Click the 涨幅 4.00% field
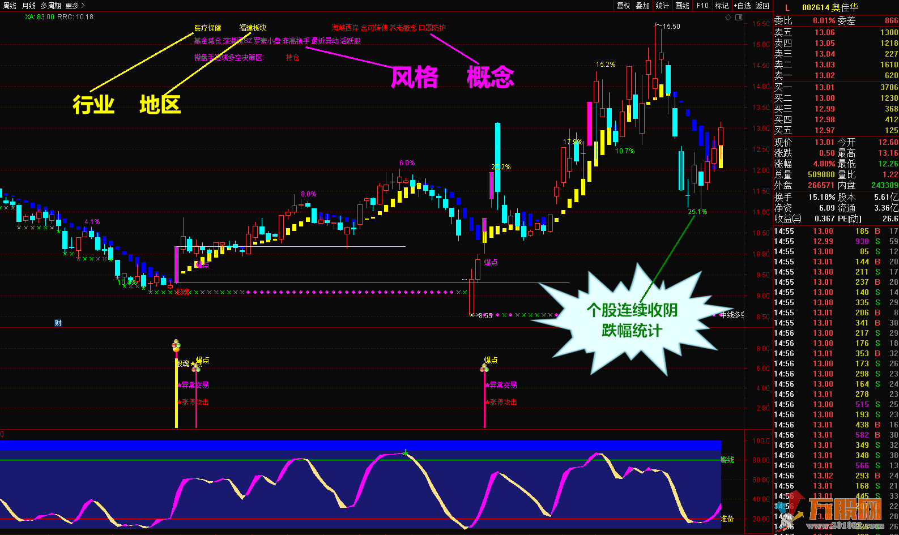Viewport: 899px width, 535px height. 804,164
